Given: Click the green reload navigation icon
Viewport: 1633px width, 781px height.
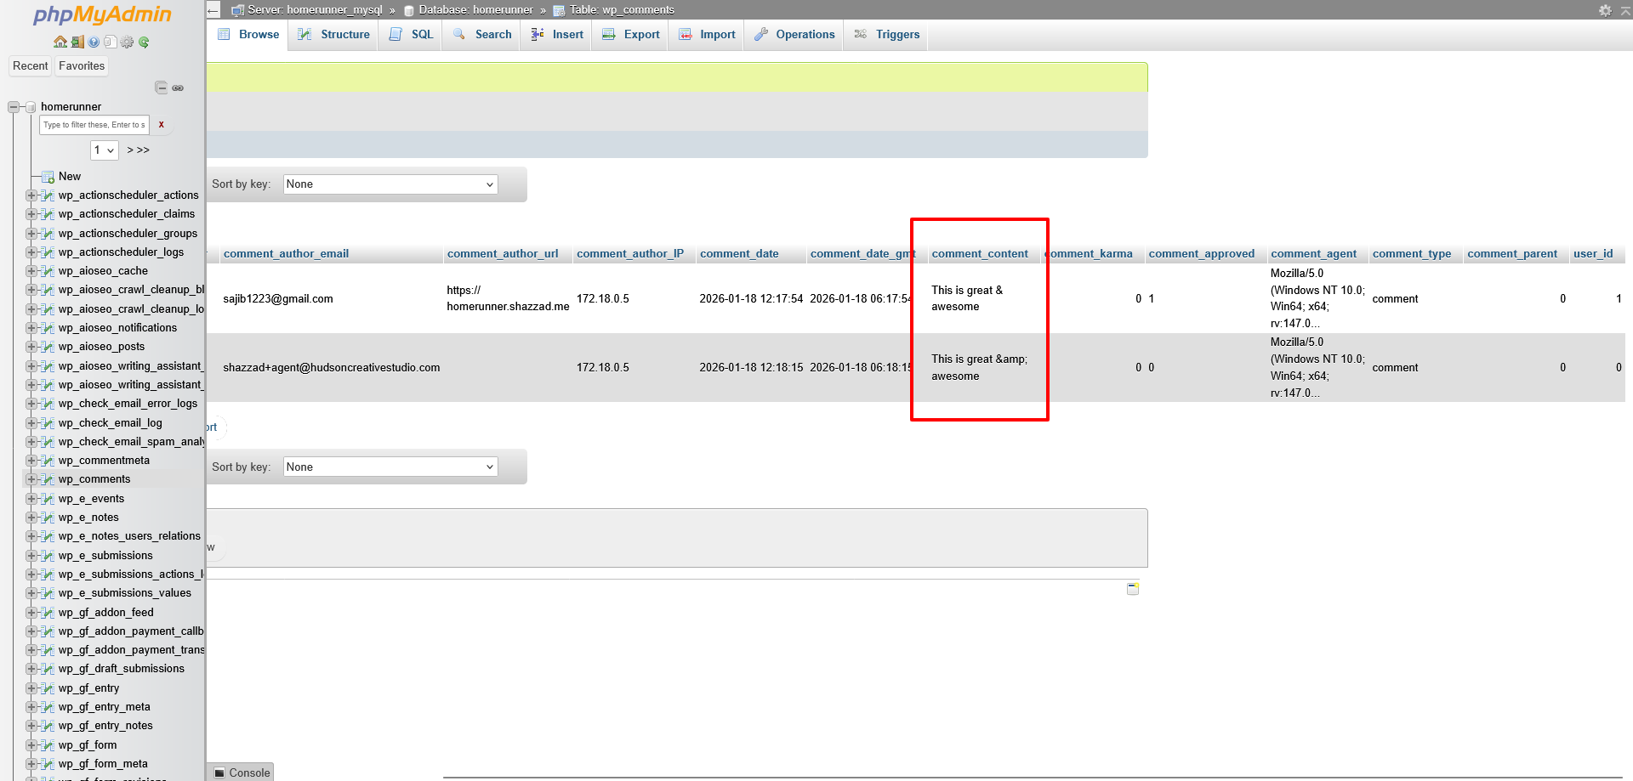Looking at the screenshot, I should tap(144, 42).
